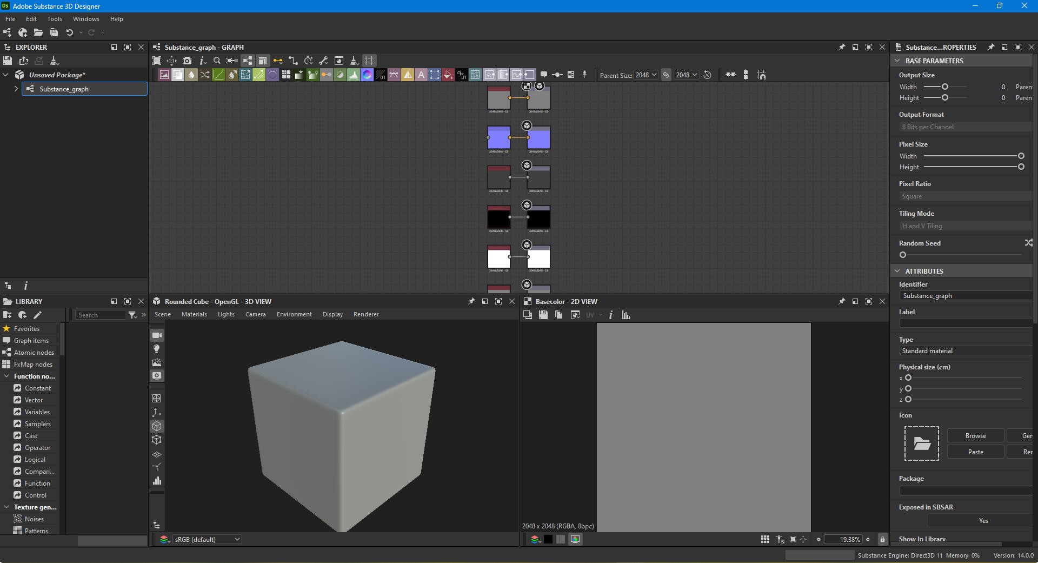
Task: Add a Text node from the toolbar
Action: tap(421, 75)
